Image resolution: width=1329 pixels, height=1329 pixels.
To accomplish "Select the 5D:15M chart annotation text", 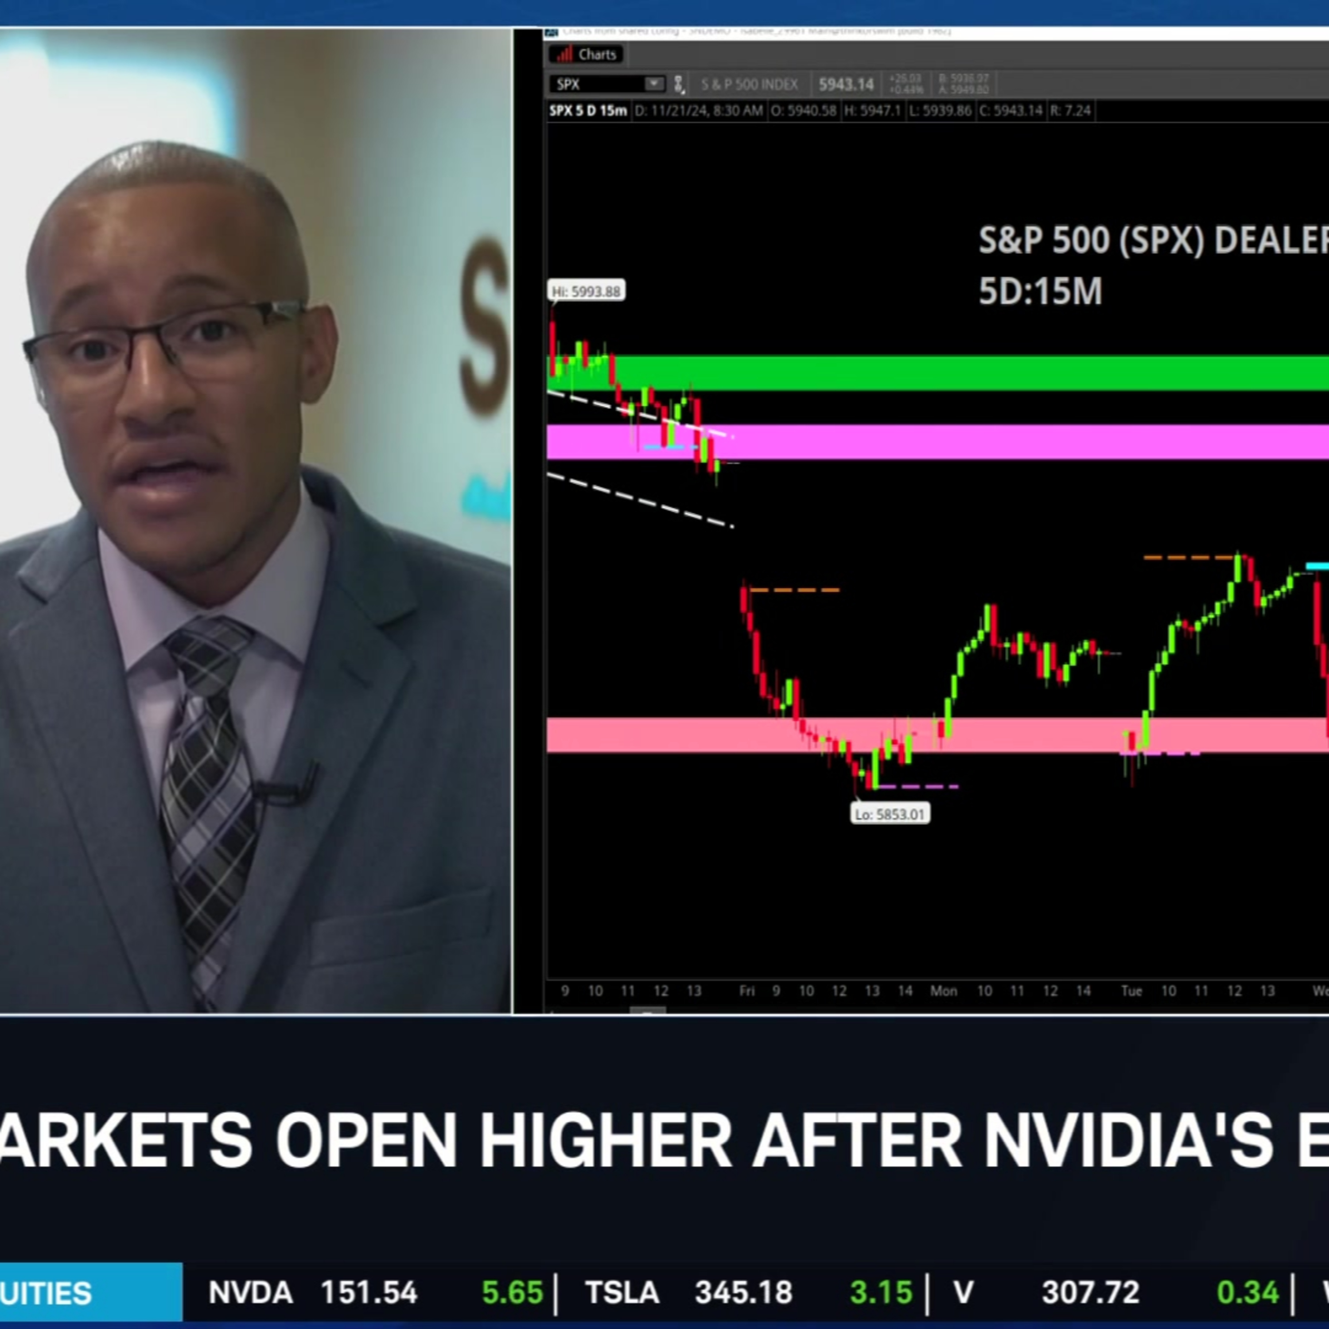I will click(1040, 291).
